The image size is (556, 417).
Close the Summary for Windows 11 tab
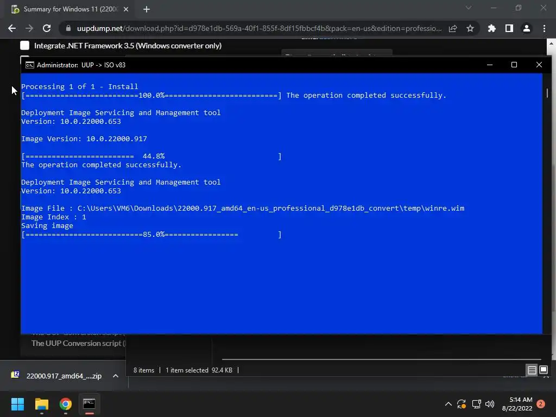pos(126,9)
